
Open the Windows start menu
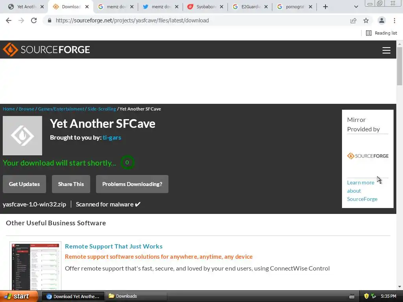tap(19, 296)
